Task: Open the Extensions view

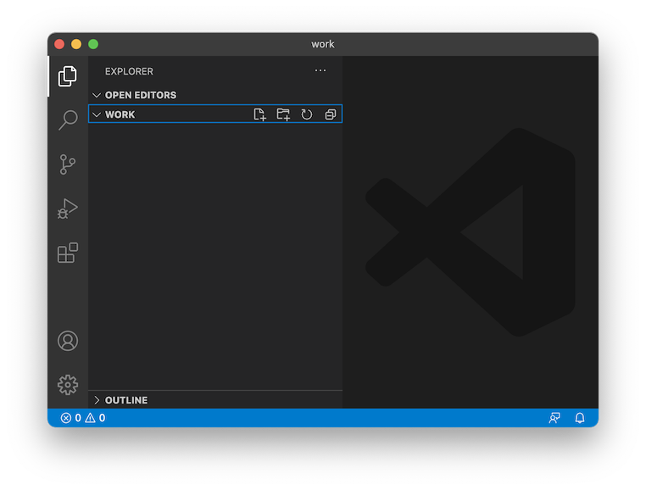Action: 68,253
